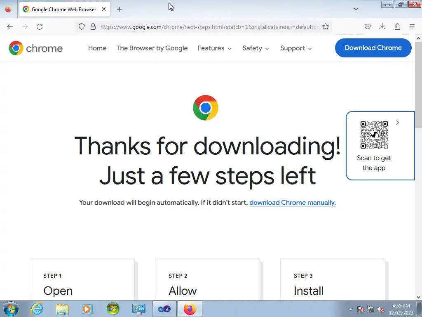The width and height of the screenshot is (422, 317).
Task: Open Firefox hamburger application menu
Action: [x=412, y=26]
